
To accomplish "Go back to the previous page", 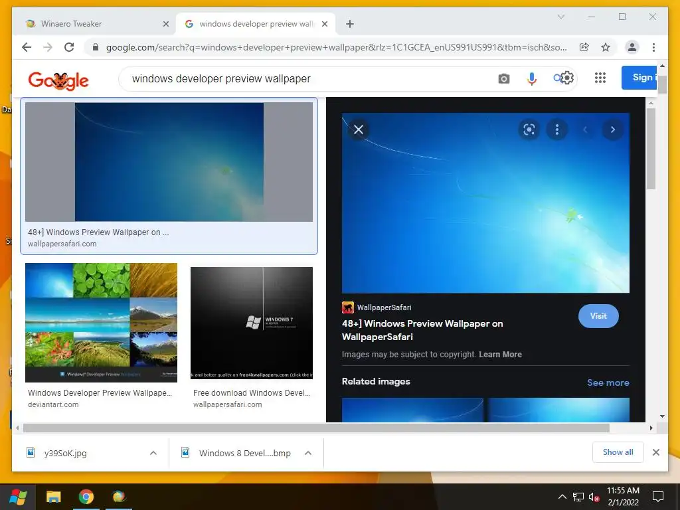I will [x=27, y=47].
